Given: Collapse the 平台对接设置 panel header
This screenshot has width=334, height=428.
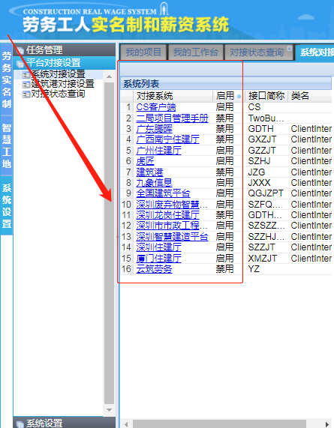Looking at the screenshot, I should 65,63.
